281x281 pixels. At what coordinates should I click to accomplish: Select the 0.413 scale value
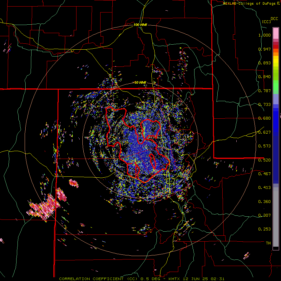point(264,188)
